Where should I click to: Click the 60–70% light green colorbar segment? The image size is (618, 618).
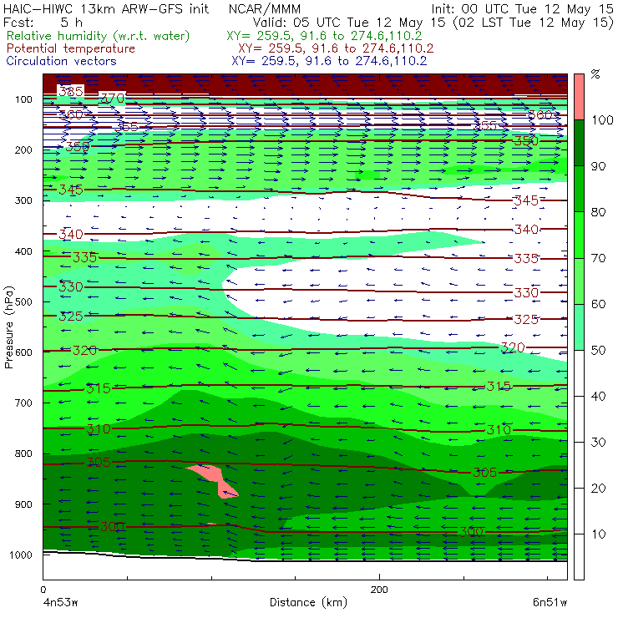coord(579,281)
